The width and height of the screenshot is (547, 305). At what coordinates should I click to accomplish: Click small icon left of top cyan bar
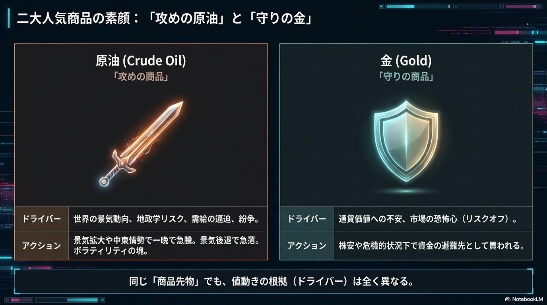click(381, 6)
